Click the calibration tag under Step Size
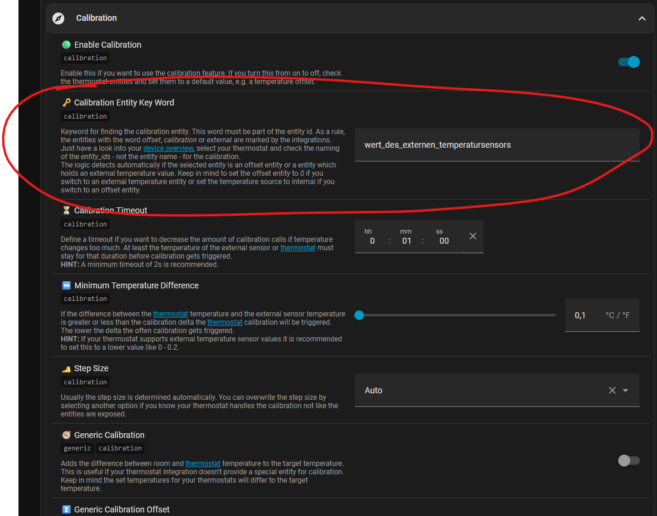This screenshot has width=657, height=516. [85, 382]
